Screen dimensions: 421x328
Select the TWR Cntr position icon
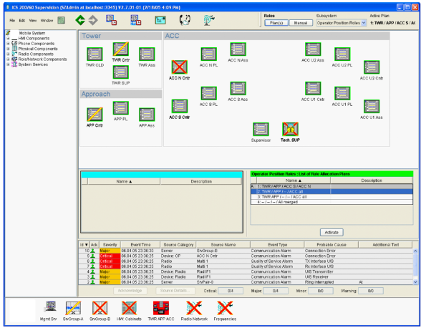click(x=120, y=49)
